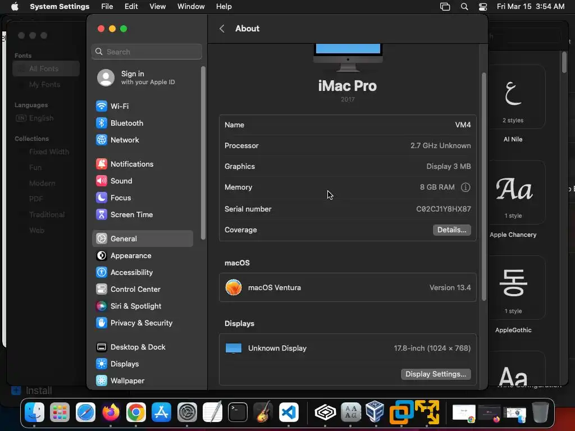Open Screen Time settings
The width and height of the screenshot is (575, 431).
click(143, 215)
